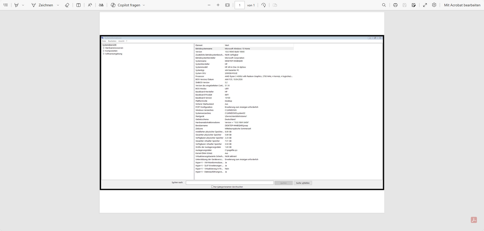Screen dimensions: 484x231
Task: Click the Suche schließen button
Action: coord(303,183)
